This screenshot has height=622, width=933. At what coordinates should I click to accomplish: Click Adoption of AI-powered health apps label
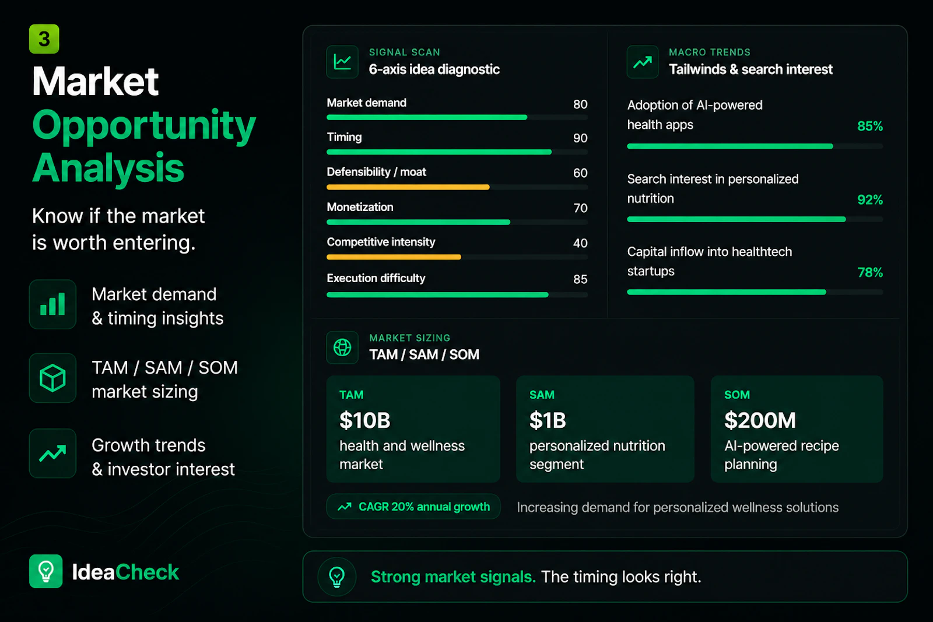pyautogui.click(x=695, y=115)
